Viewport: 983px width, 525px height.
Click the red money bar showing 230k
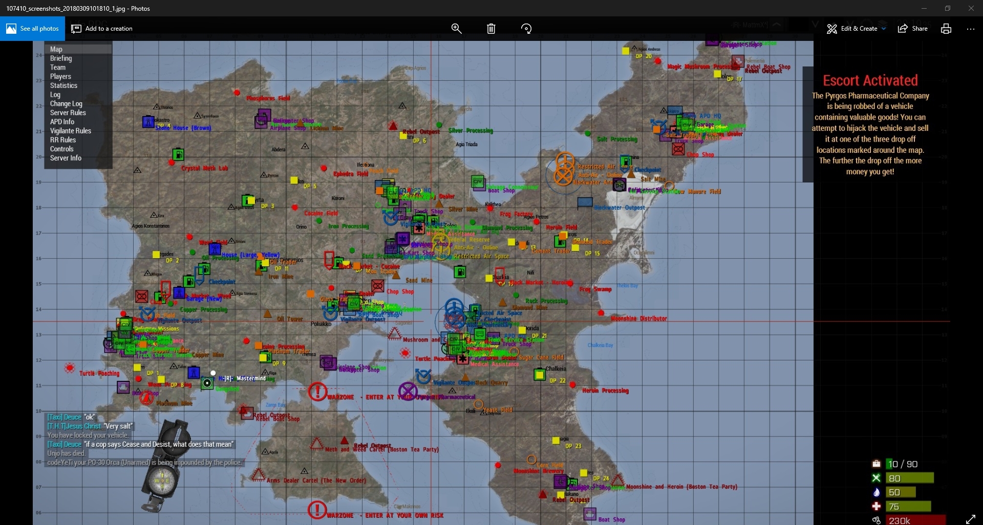916,520
